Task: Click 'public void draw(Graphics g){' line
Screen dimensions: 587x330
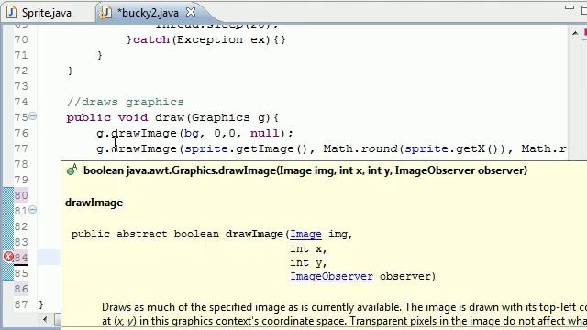Action: coord(172,117)
